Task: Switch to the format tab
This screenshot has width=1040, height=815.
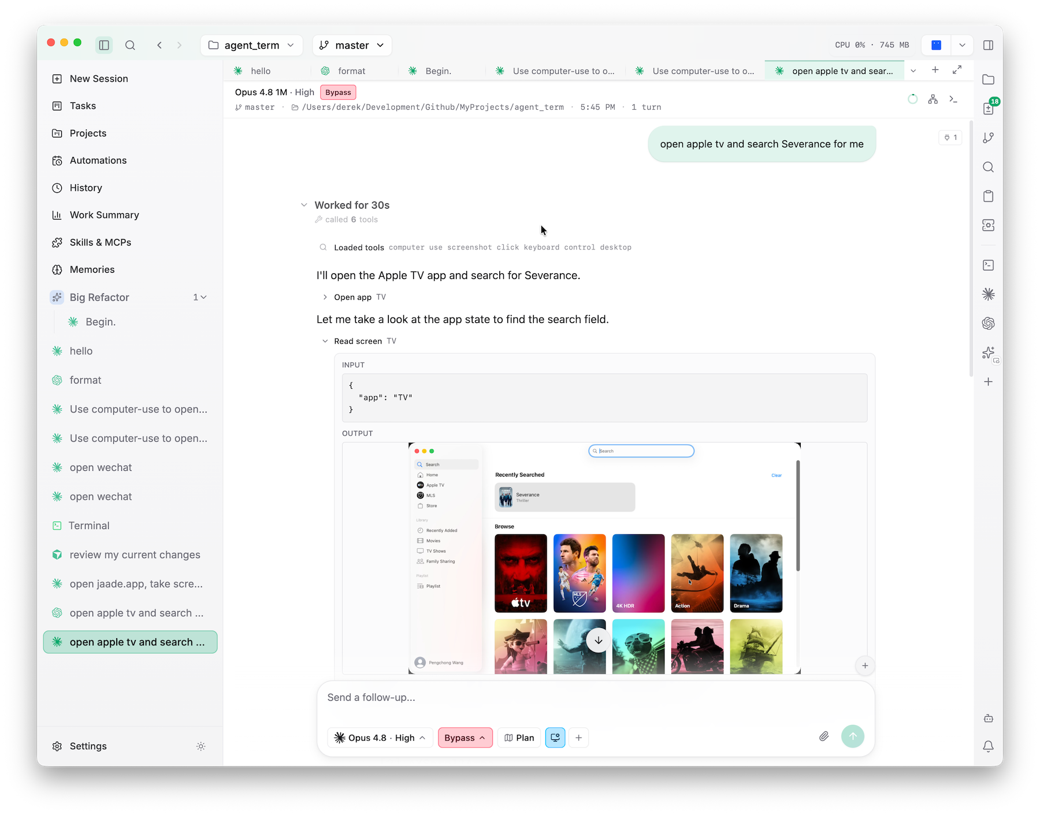Action: click(351, 71)
